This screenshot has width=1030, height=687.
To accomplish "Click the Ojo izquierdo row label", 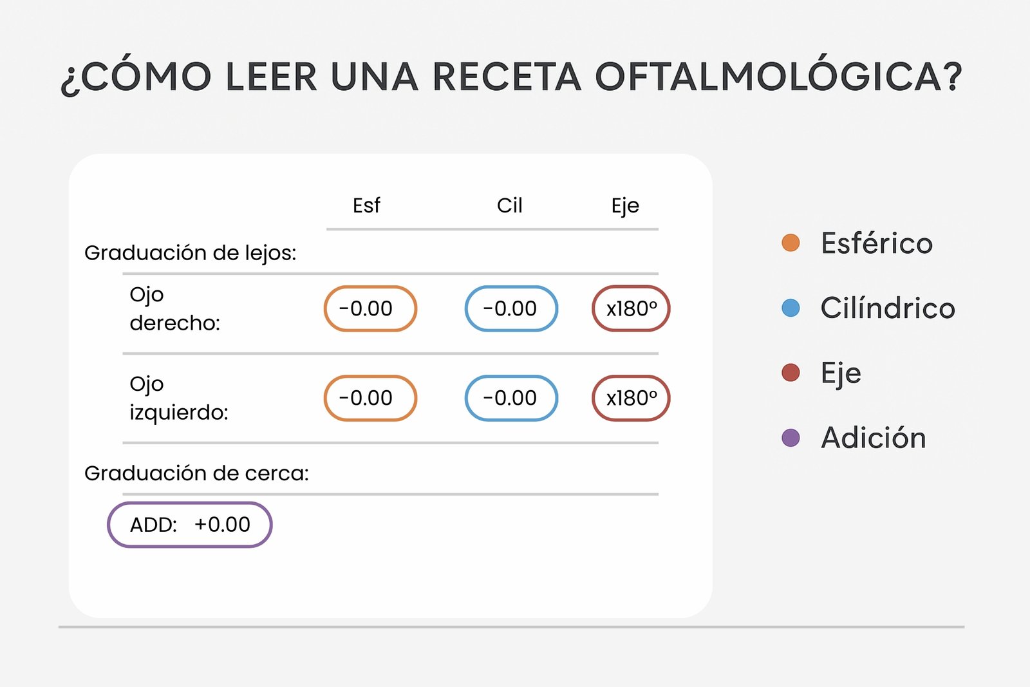I will pyautogui.click(x=178, y=398).
